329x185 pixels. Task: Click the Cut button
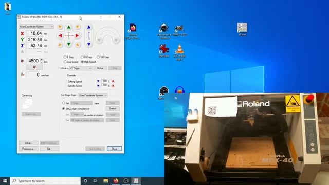click(x=49, y=149)
